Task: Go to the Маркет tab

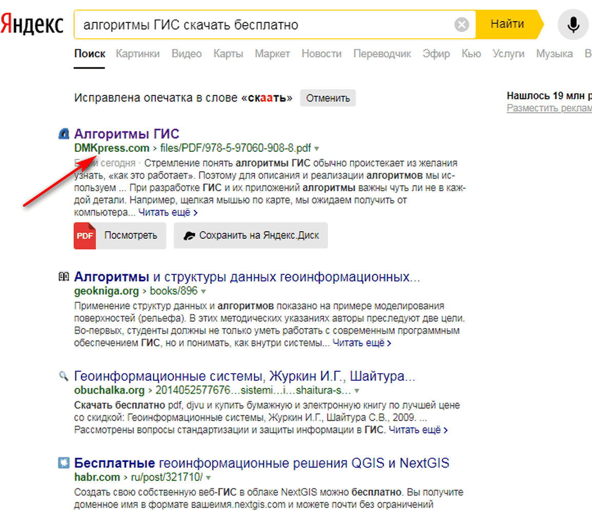Action: tap(272, 54)
